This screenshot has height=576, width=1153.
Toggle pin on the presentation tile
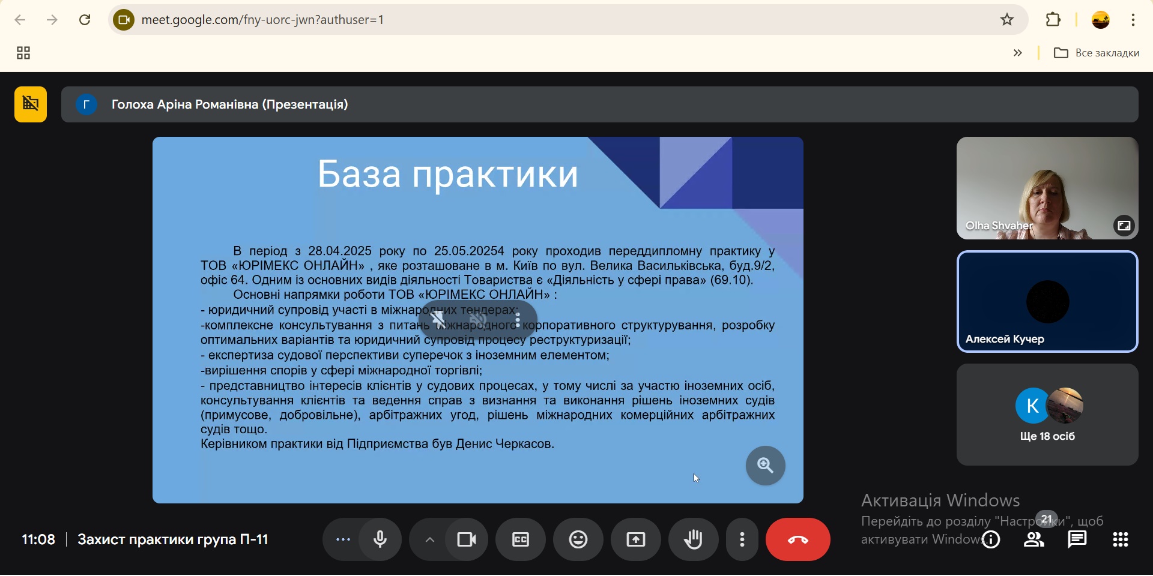439,320
